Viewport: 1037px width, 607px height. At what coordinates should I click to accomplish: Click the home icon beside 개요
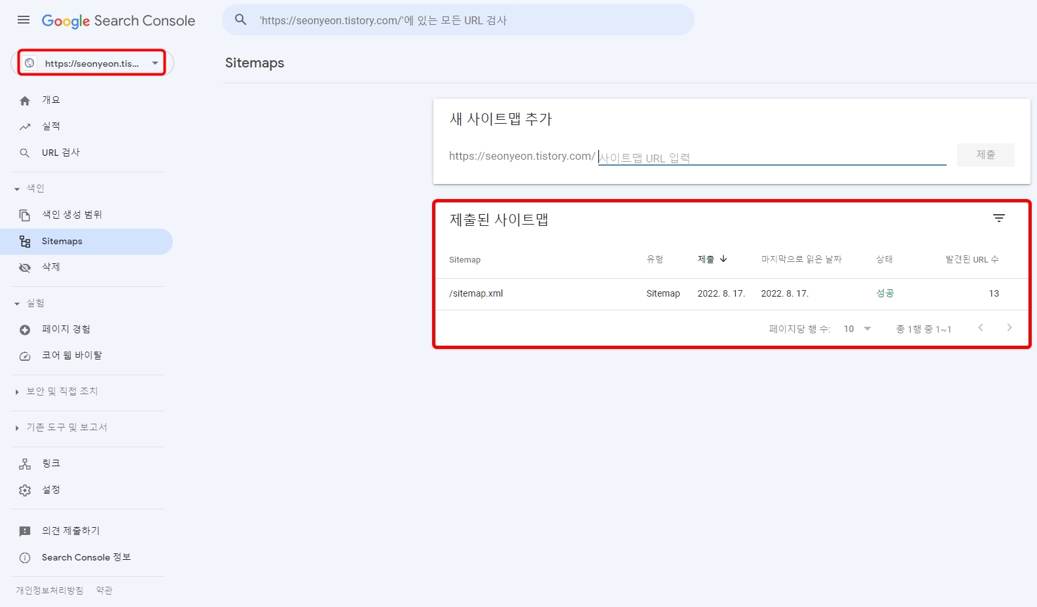pos(25,101)
